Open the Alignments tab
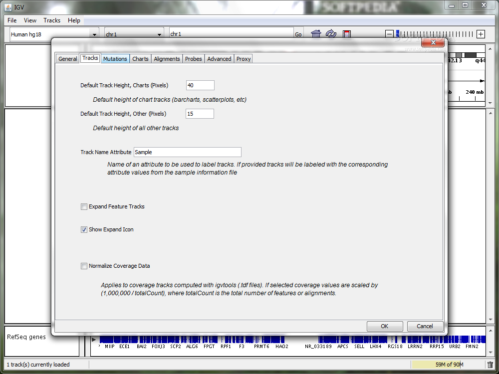Image resolution: width=499 pixels, height=374 pixels. [x=167, y=59]
